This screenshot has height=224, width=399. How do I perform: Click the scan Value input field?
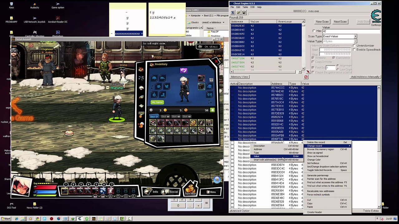[x=351, y=31]
